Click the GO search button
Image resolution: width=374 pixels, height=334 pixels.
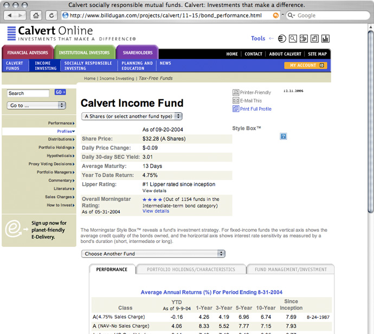[60, 92]
